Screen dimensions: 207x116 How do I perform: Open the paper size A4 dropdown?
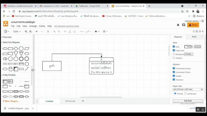point(188,90)
